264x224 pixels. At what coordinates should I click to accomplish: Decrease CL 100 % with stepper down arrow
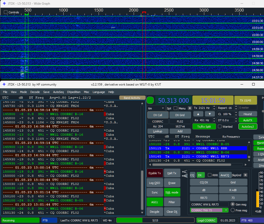(236, 115)
